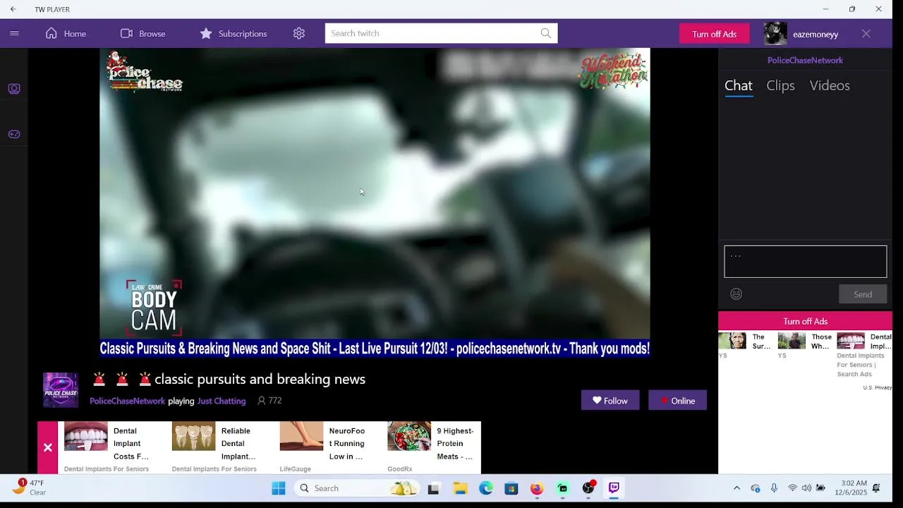The height and width of the screenshot is (508, 903).
Task: Launch Microsoft Edge from the taskbar
Action: tap(486, 488)
